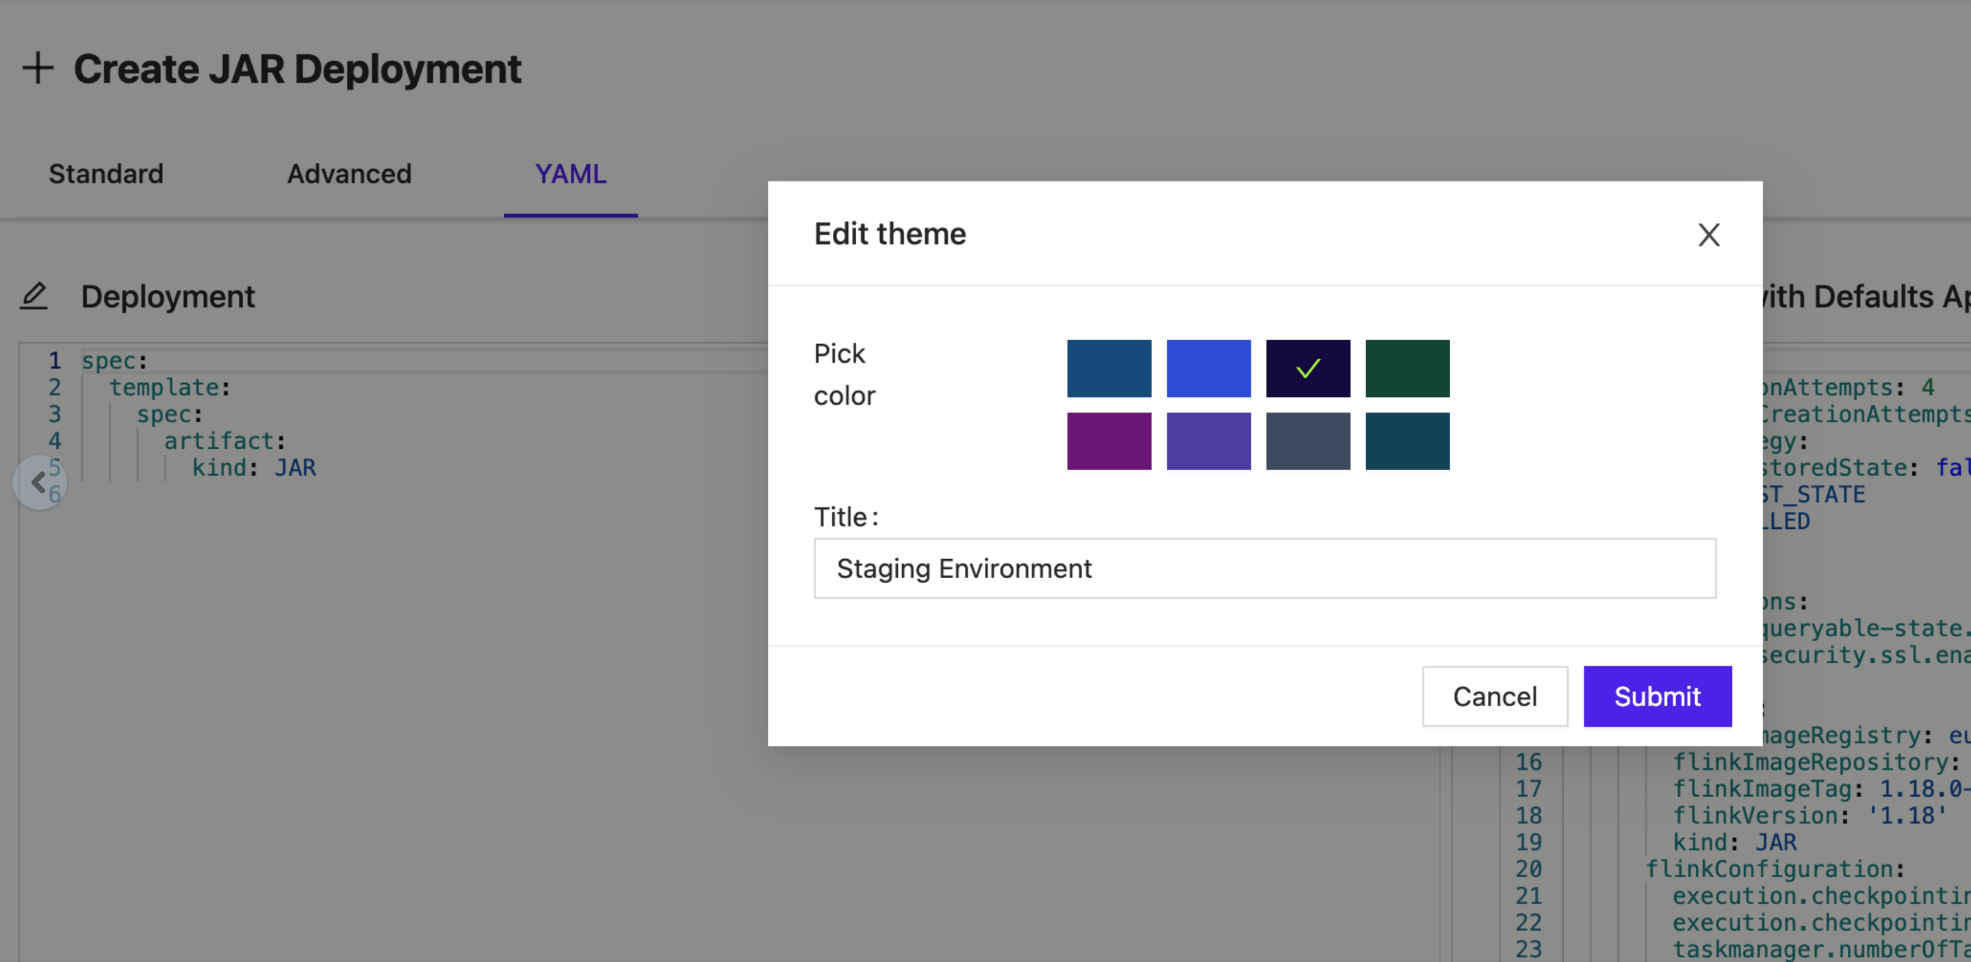Switch to the Standard tab

click(x=106, y=174)
